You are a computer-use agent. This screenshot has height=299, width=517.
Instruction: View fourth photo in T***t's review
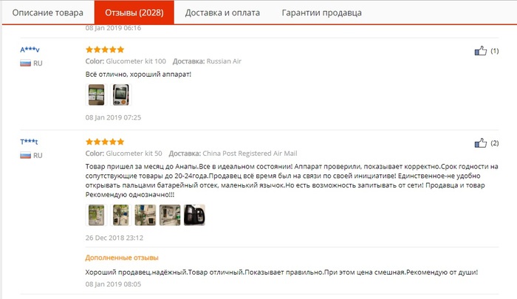point(169,215)
